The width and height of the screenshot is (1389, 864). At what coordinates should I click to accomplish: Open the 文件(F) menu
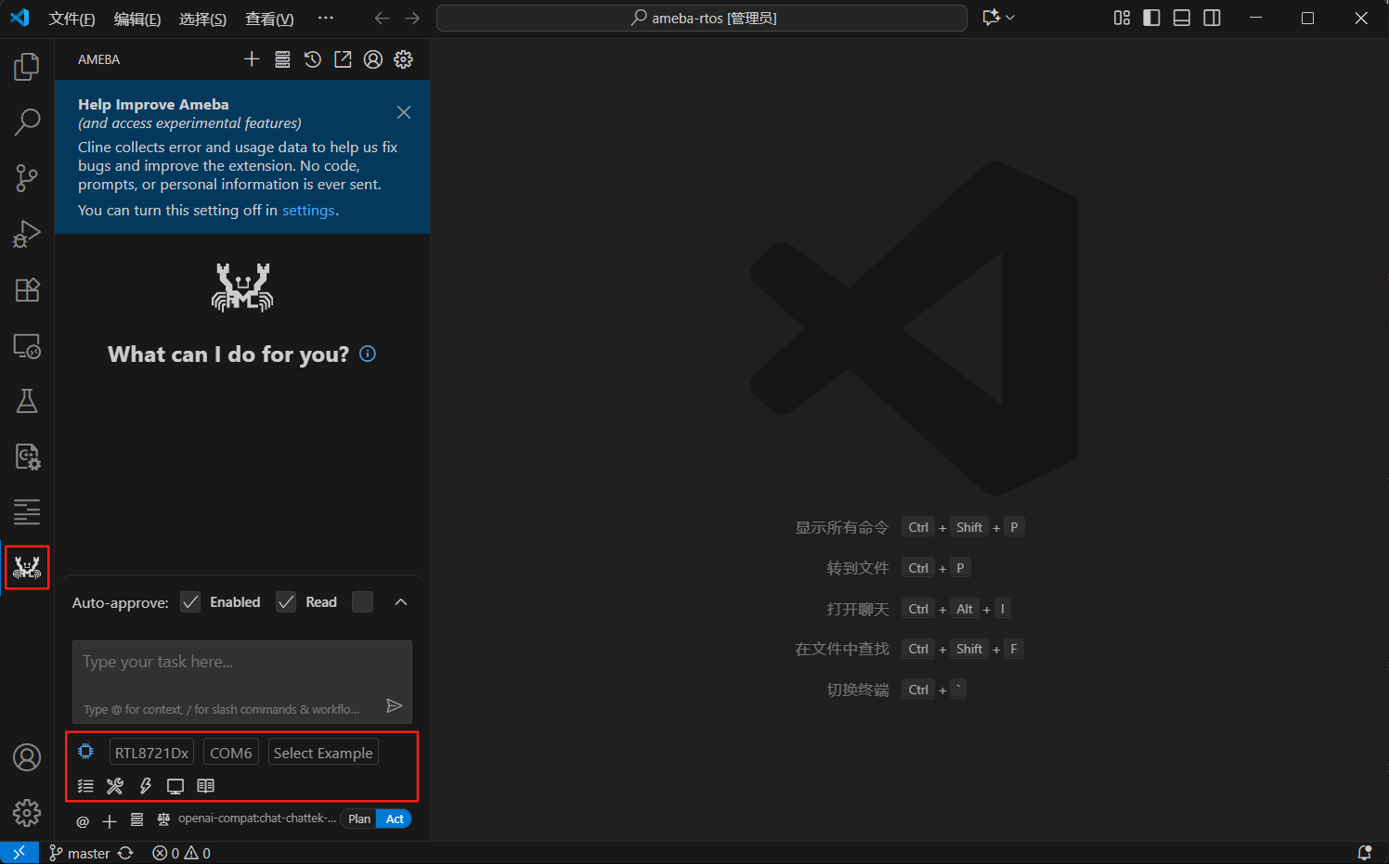71,19
